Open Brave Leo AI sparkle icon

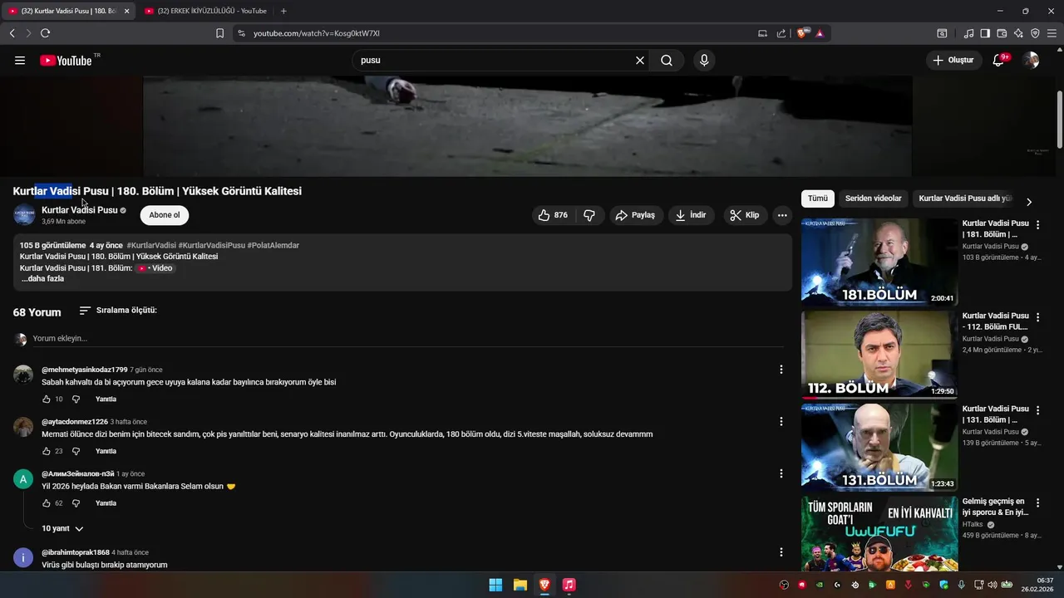click(x=1018, y=33)
